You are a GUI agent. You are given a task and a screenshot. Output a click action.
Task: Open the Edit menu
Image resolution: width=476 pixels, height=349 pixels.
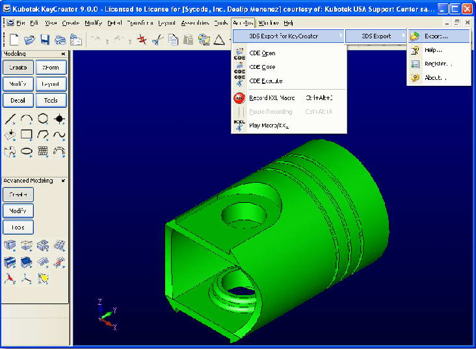(34, 23)
